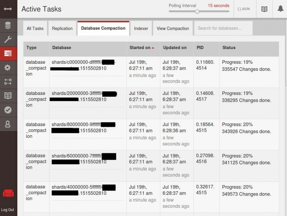
Task: Click Log Out in the sidebar
Action: pyautogui.click(x=8, y=210)
